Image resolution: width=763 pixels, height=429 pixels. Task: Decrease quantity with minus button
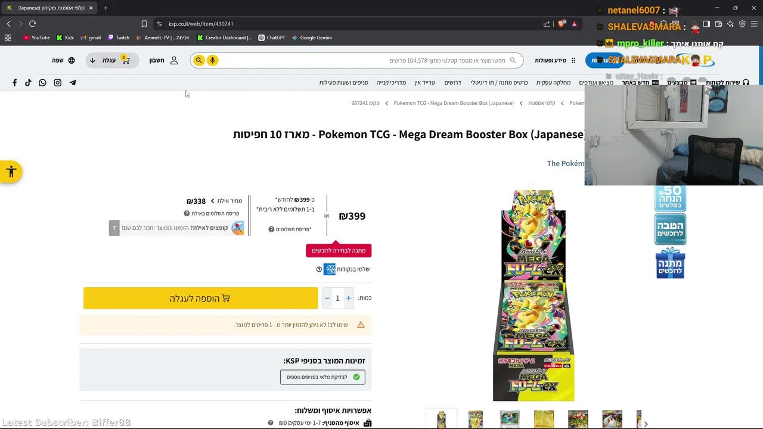(327, 298)
